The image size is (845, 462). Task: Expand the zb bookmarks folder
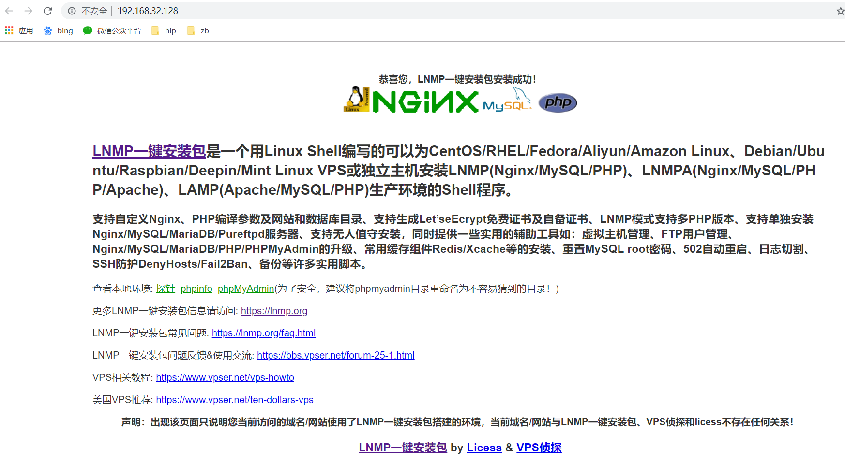(x=197, y=30)
